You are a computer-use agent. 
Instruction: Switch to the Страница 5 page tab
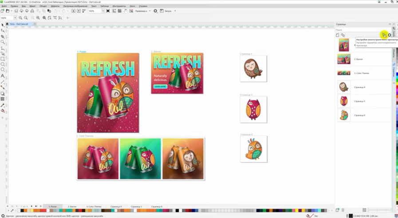[136, 207]
